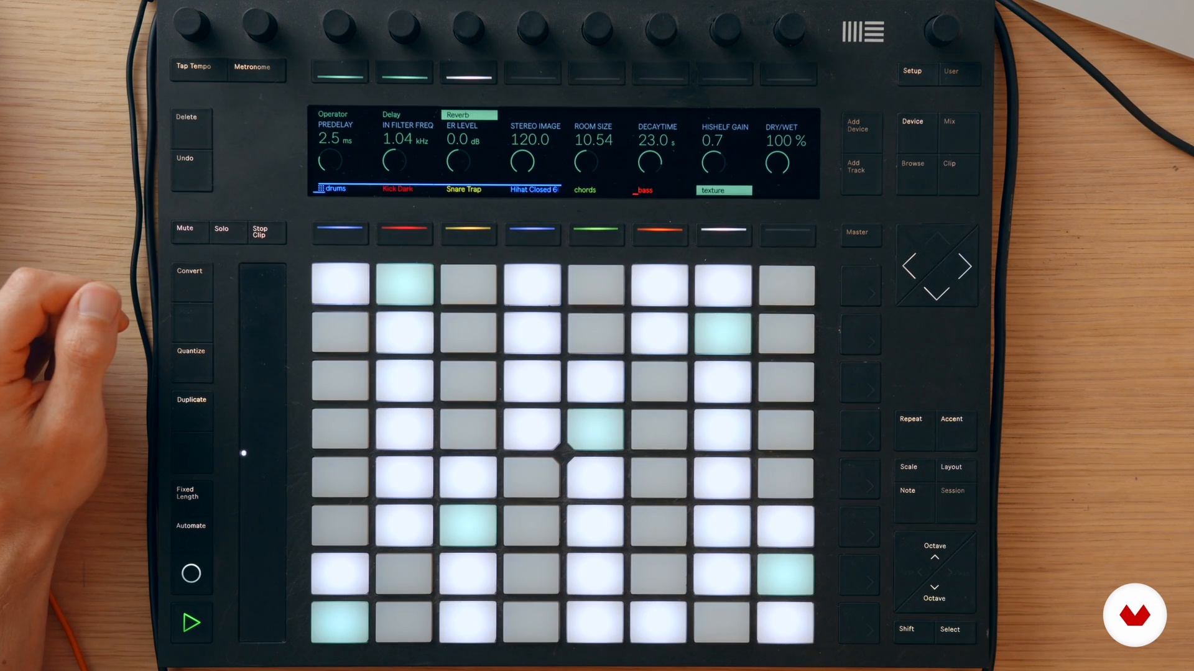Image resolution: width=1194 pixels, height=671 pixels.
Task: Push the Quantize button
Action: 192,362
